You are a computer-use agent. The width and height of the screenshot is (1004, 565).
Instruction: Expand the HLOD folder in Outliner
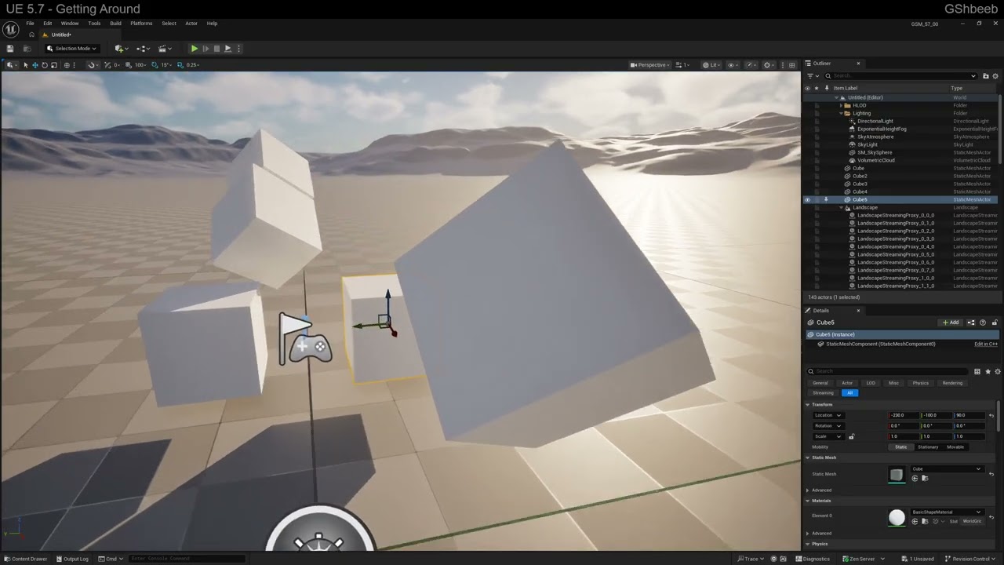pos(842,105)
